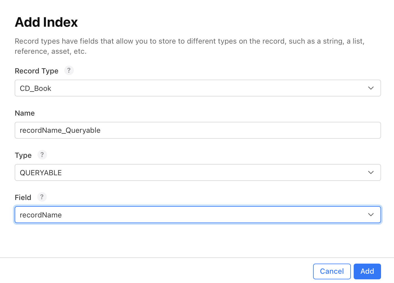Open the QUERYABLE index type dropdown
394x283 pixels.
pyautogui.click(x=197, y=172)
